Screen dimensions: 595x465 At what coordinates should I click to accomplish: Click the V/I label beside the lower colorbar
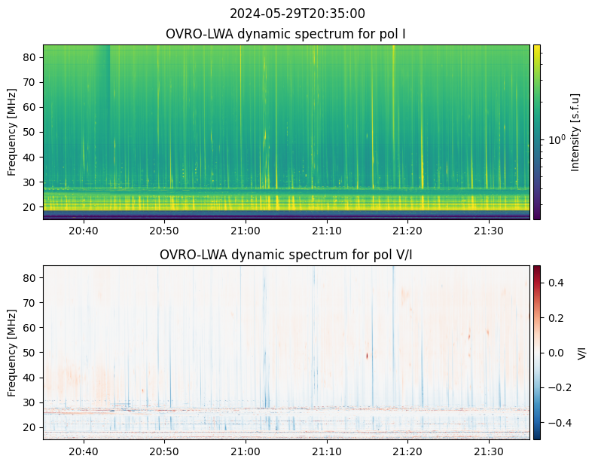581,353
